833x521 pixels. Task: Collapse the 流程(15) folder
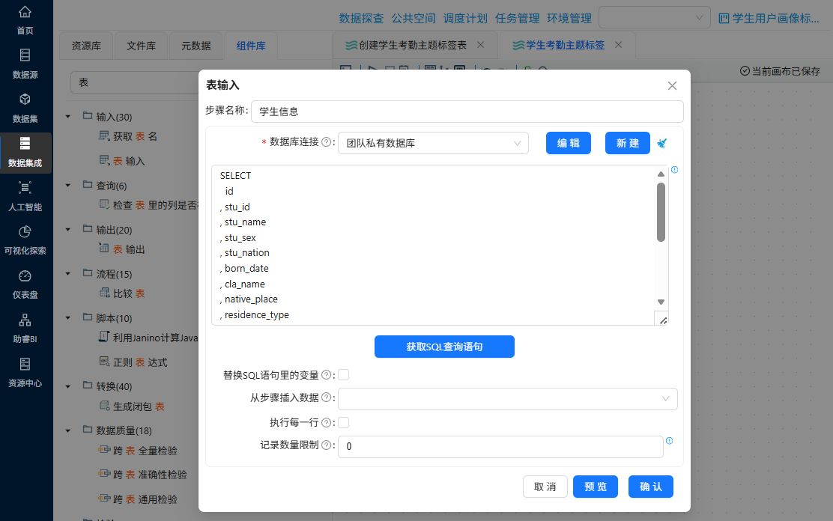(68, 273)
